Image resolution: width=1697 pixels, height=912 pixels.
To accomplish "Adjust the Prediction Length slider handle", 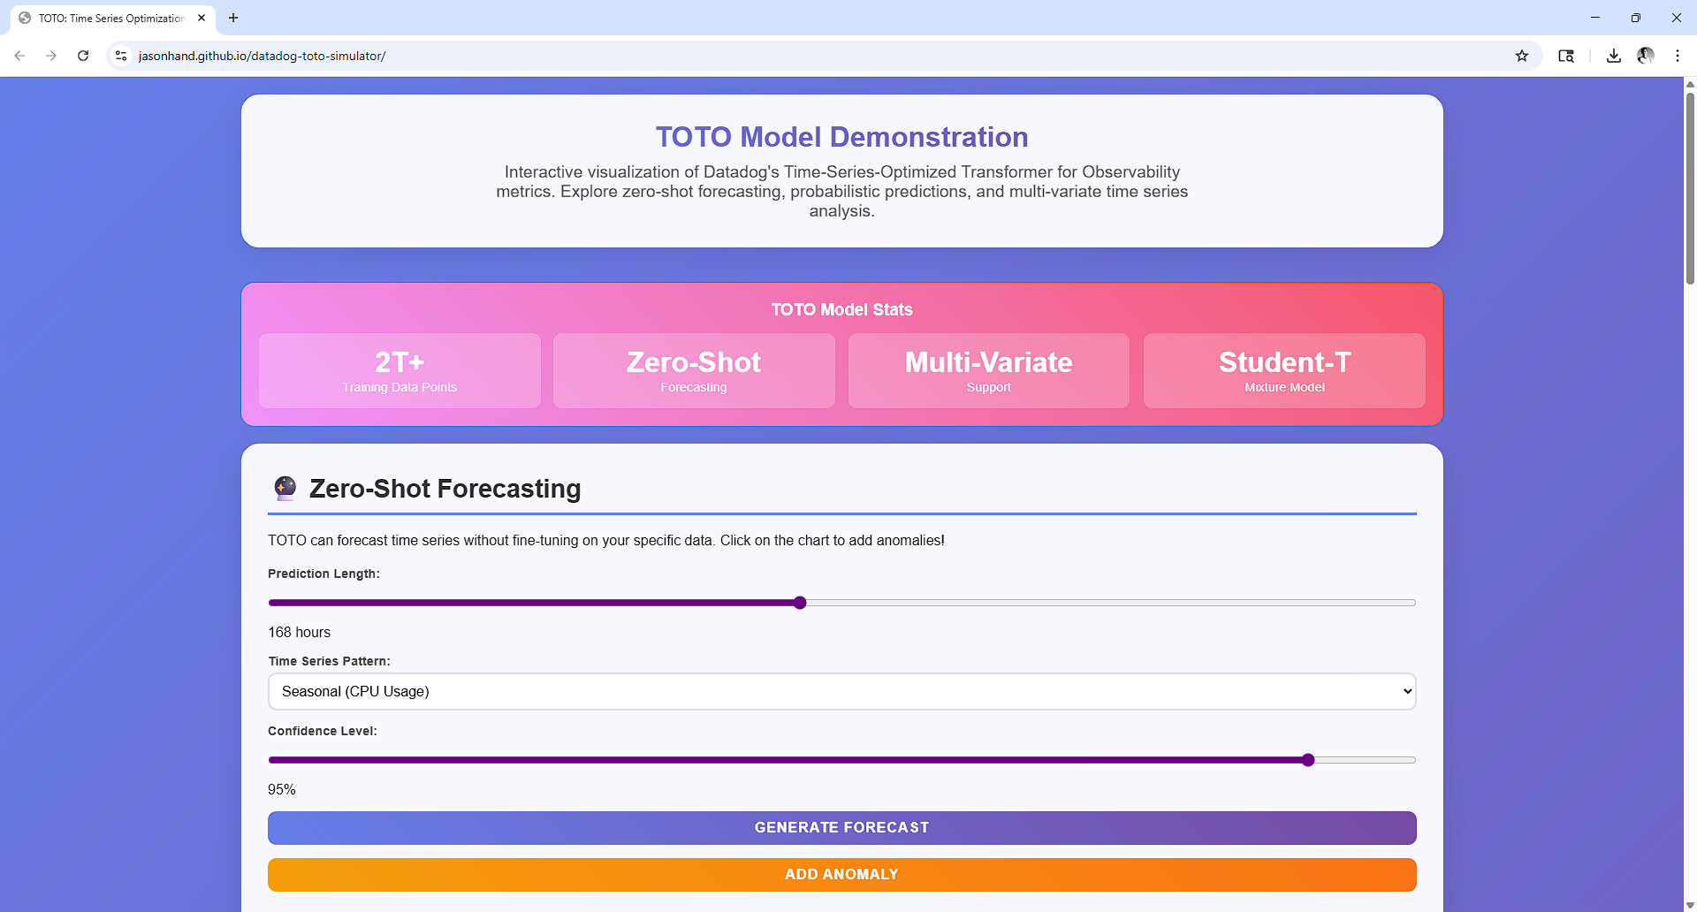I will coord(800,603).
